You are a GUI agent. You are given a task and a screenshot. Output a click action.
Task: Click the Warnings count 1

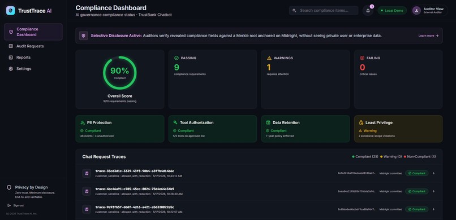[269, 67]
